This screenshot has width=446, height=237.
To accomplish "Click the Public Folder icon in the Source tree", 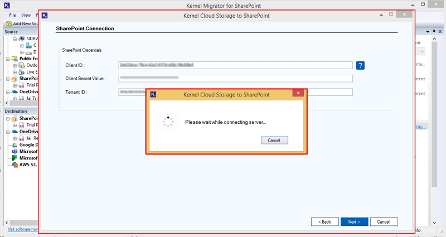I will click(15, 59).
